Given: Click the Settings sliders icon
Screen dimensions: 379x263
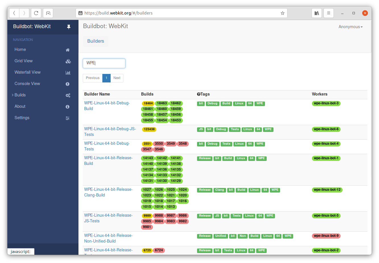Looking at the screenshot, I should tap(68, 118).
